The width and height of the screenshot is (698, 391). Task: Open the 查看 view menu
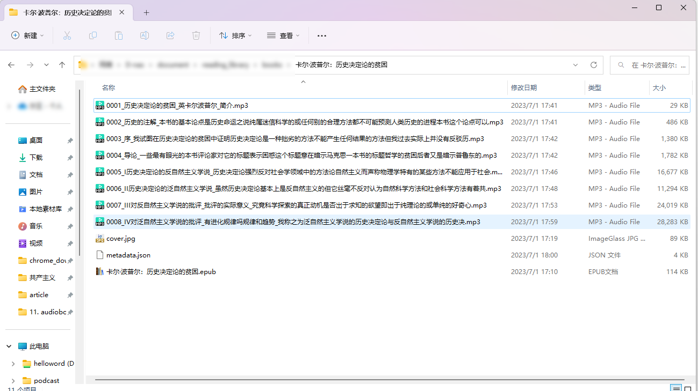pos(283,35)
